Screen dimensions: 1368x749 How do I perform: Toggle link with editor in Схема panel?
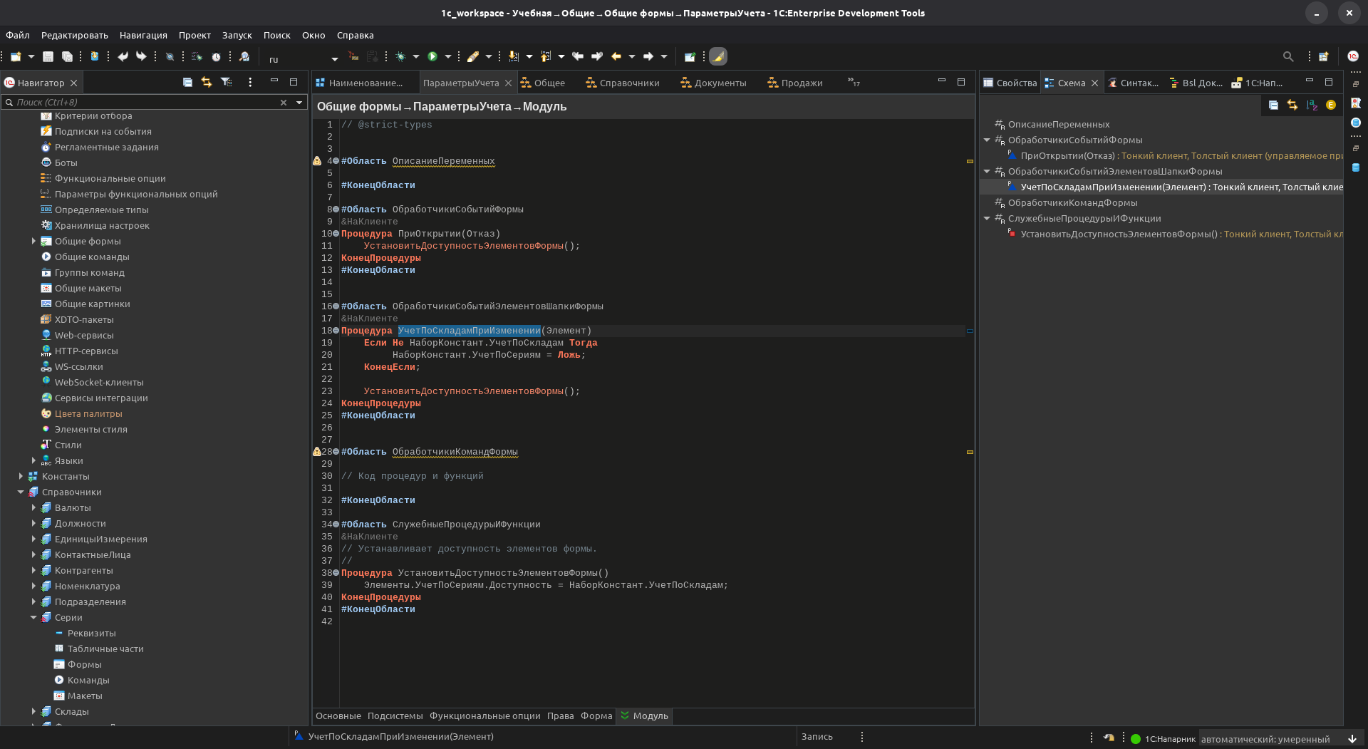1292,105
